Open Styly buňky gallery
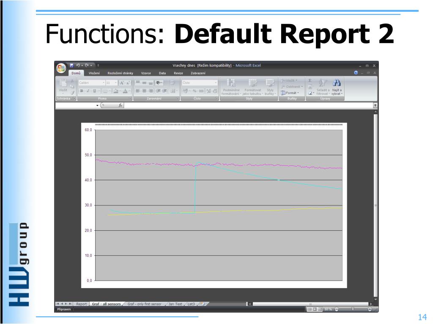The width and height of the screenshot is (433, 324). click(x=270, y=87)
